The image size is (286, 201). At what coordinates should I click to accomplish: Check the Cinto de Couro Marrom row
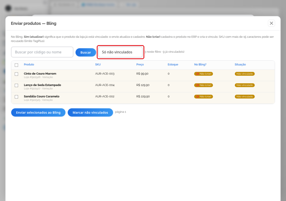17,74
